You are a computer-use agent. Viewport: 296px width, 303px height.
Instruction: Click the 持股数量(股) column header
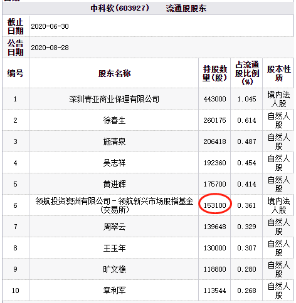[214, 73]
